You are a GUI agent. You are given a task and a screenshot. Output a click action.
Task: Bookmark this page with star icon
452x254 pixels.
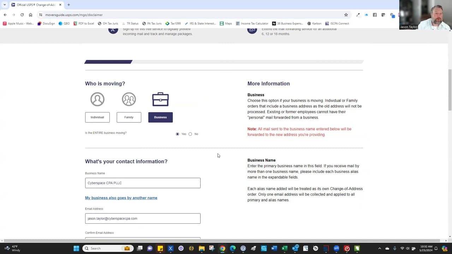pos(346,15)
